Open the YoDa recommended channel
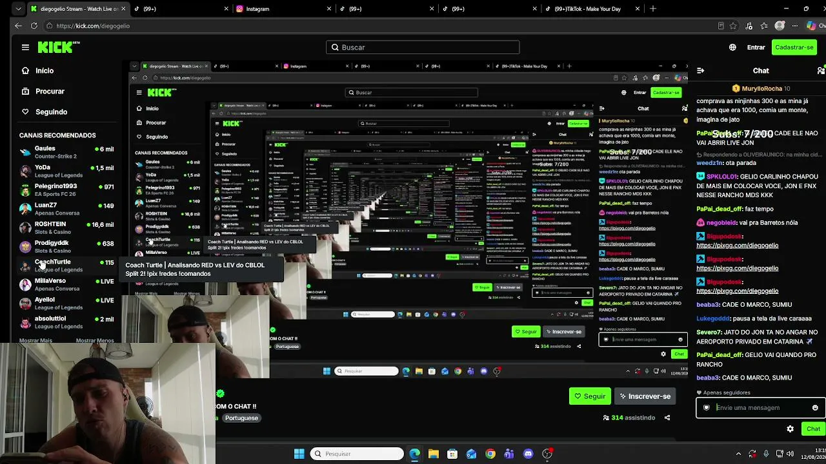Screen dimensions: 826x464 [66, 171]
